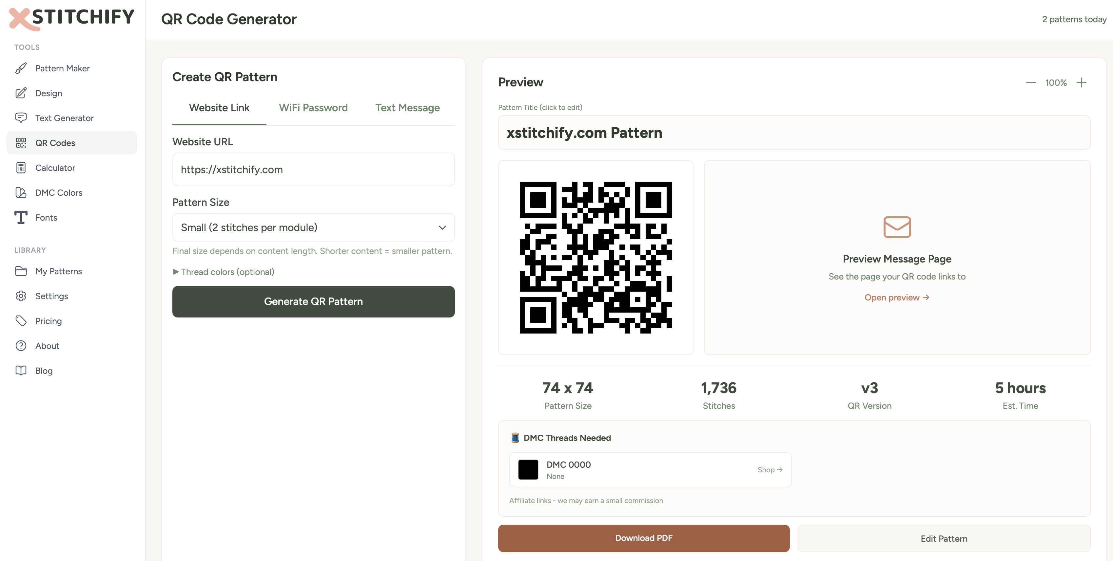Zoom out the preview with minus control
The image size is (1113, 561).
click(x=1030, y=82)
